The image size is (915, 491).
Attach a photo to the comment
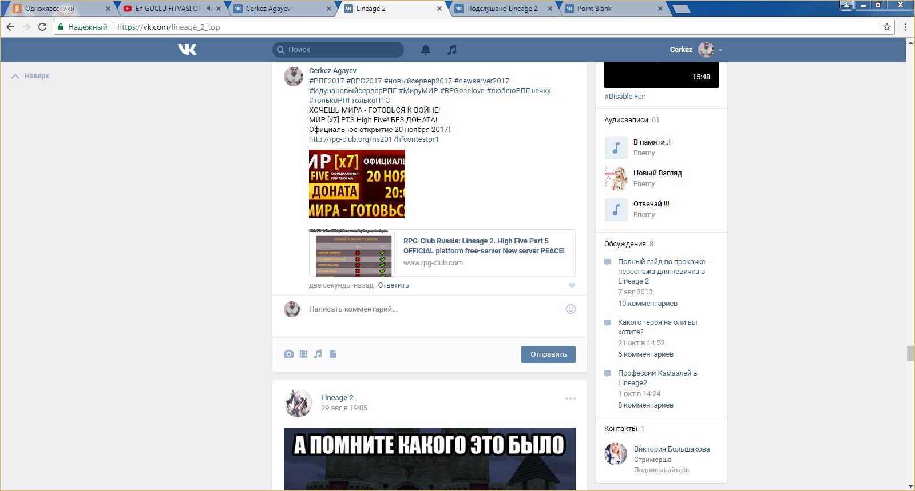click(288, 354)
